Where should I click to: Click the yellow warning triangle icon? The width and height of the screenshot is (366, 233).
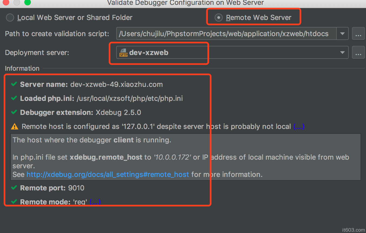pos(15,126)
